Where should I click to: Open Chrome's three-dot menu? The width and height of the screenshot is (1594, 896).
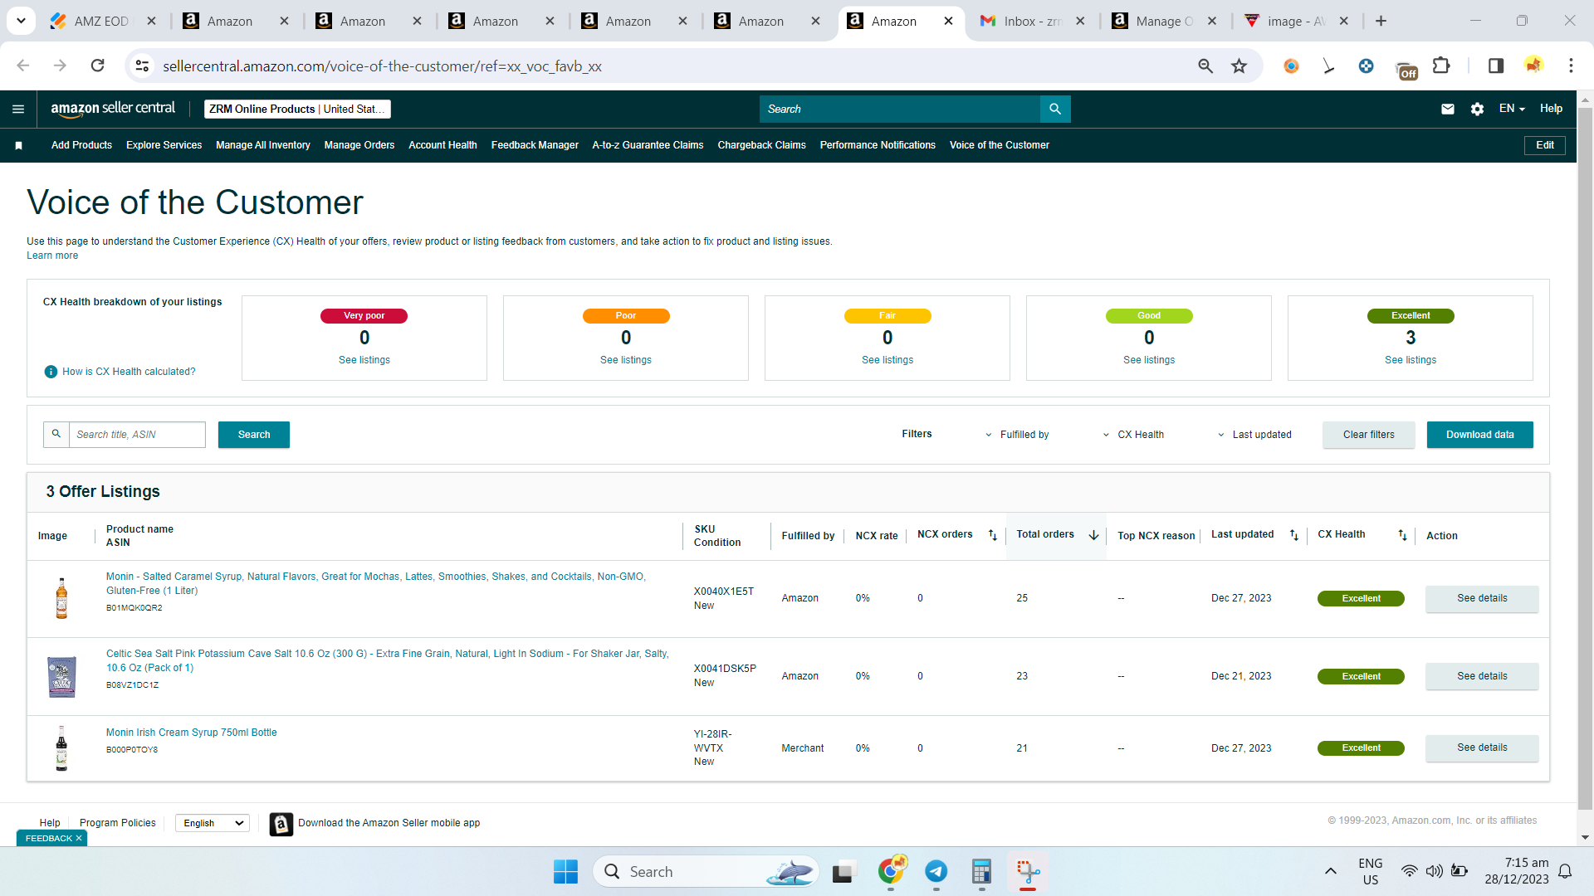pyautogui.click(x=1571, y=66)
